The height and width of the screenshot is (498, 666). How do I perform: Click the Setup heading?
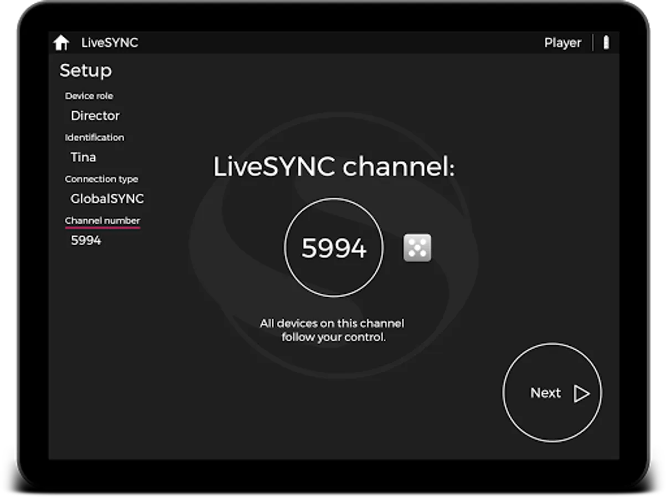tap(86, 71)
